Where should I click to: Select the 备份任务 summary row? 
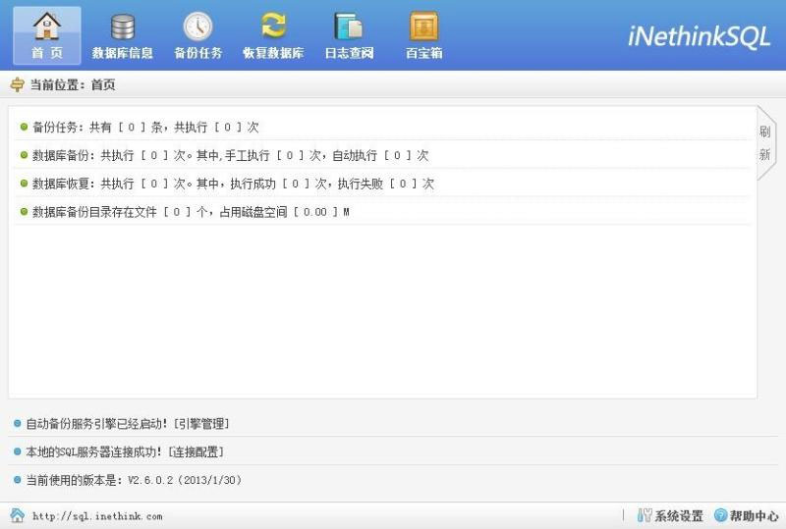click(x=145, y=128)
